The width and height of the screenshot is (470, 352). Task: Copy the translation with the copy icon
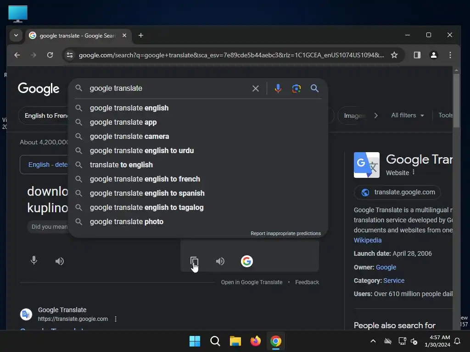(x=194, y=261)
